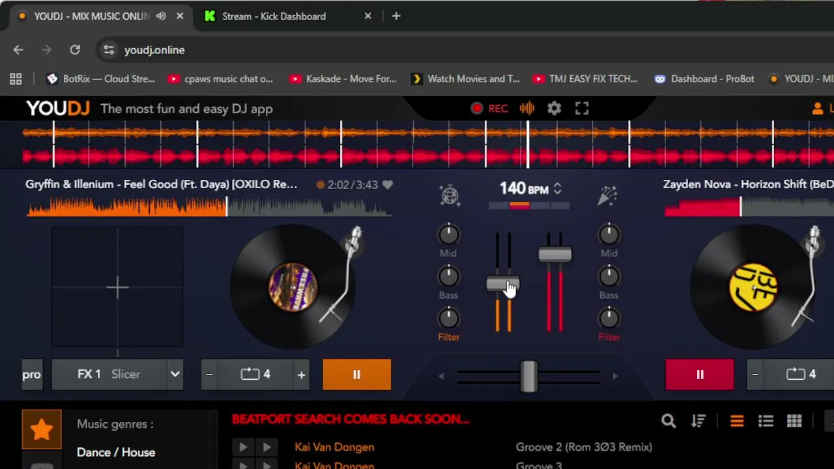Toggle the left deck 4-beat loop
This screenshot has width=834, height=469.
255,375
